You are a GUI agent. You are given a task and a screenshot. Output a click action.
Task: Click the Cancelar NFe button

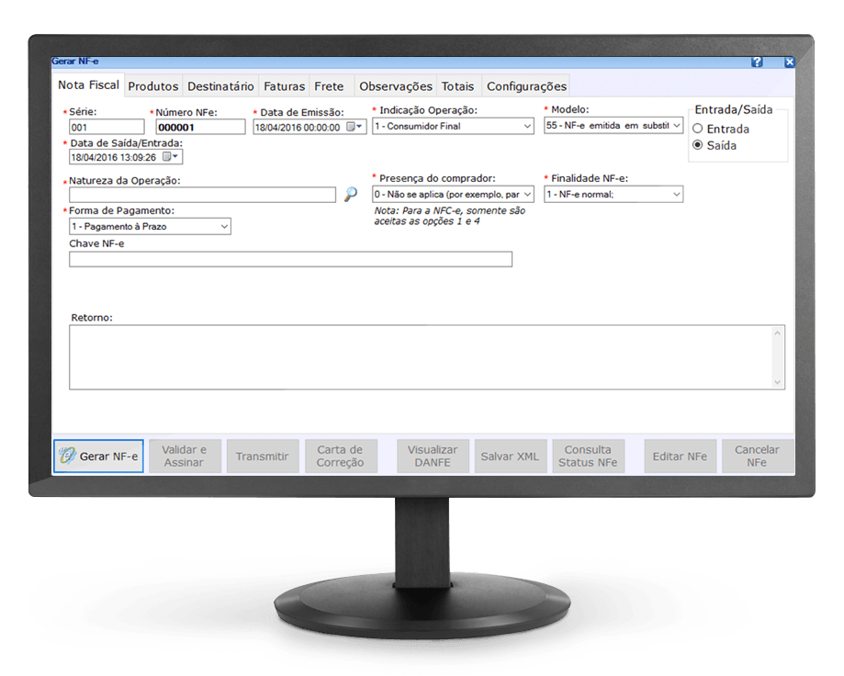point(757,456)
